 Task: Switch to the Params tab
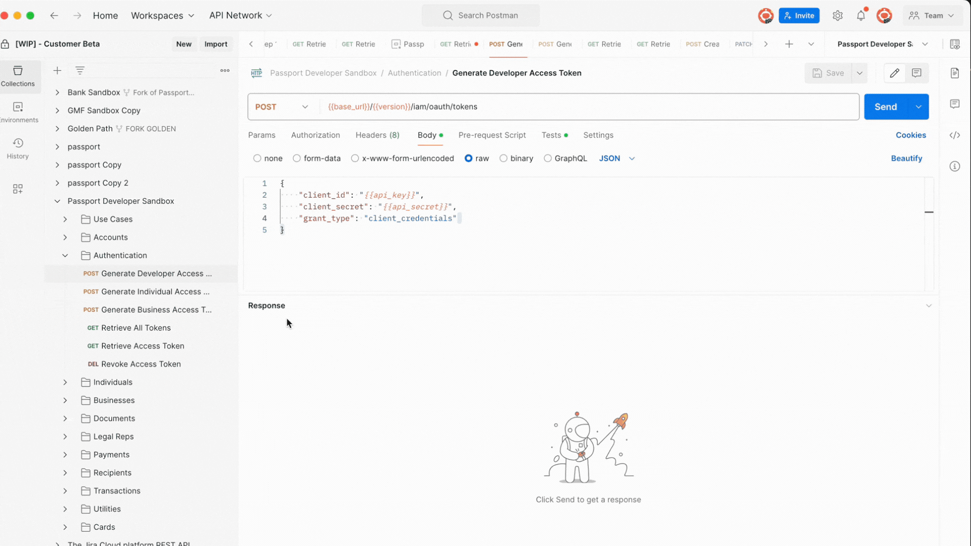pos(262,135)
